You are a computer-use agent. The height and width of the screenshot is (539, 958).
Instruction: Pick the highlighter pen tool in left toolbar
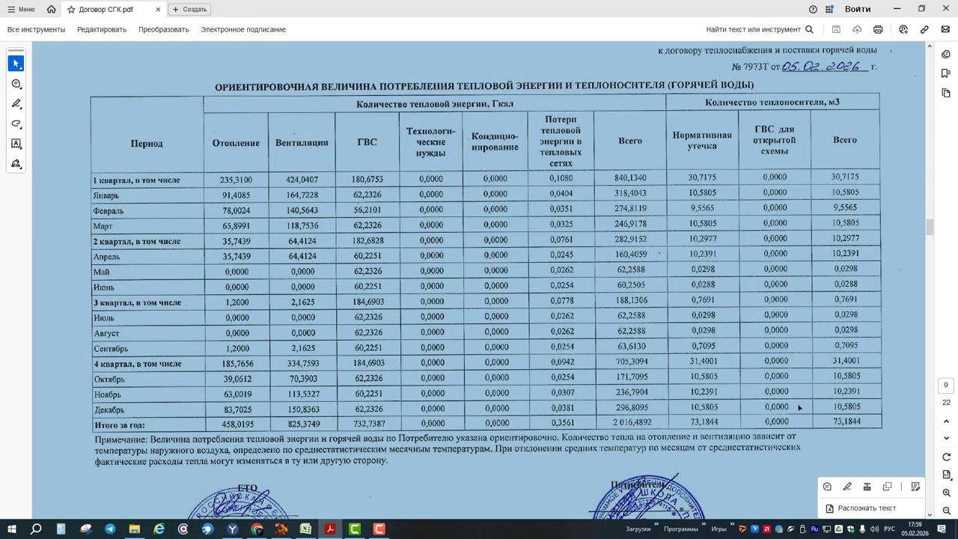tap(16, 104)
